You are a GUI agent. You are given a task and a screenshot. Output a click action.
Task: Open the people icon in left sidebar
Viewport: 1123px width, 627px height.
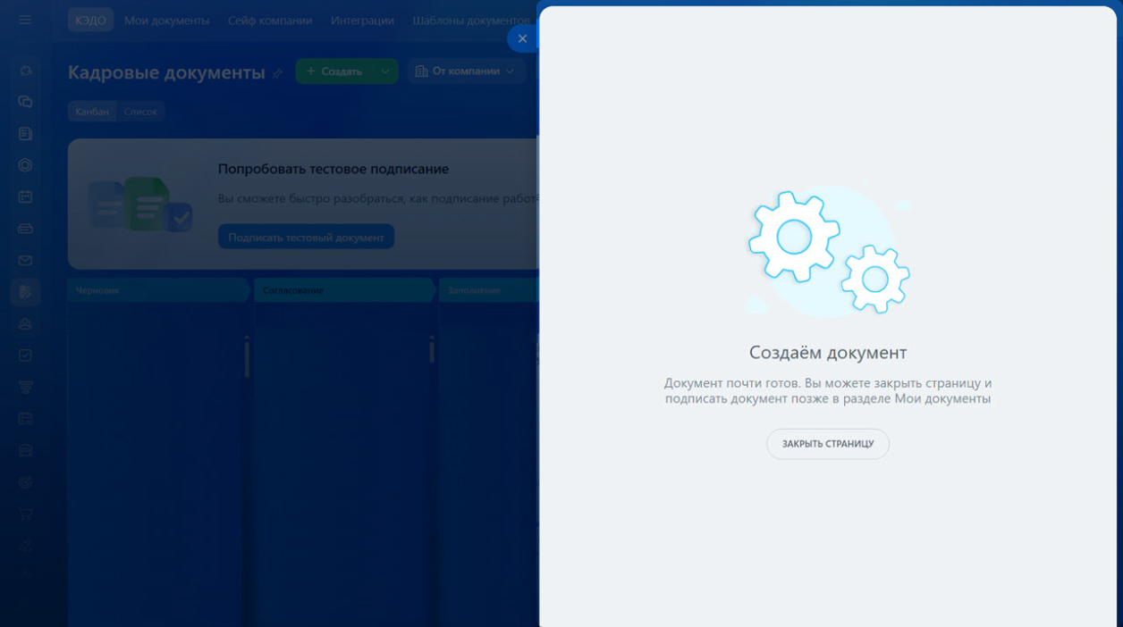25,323
